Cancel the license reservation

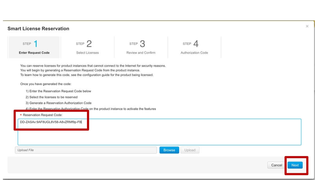[277, 165]
